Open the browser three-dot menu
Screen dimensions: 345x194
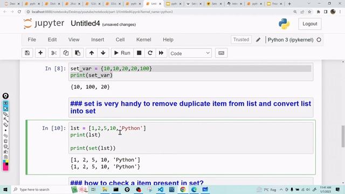coord(340,12)
